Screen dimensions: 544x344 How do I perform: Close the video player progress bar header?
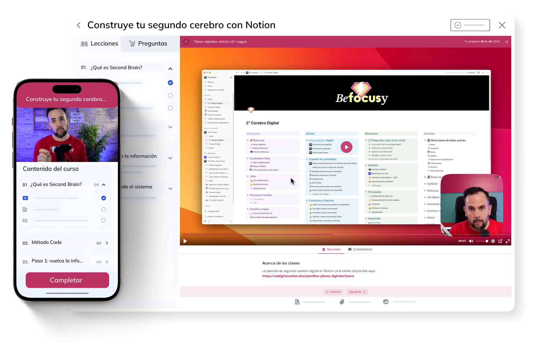click(x=507, y=42)
